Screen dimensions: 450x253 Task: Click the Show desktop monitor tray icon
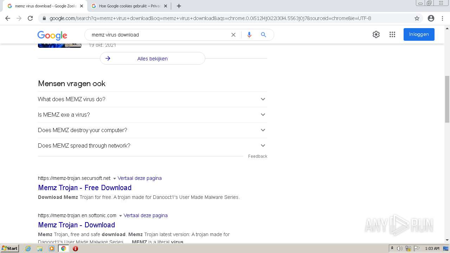point(446,248)
